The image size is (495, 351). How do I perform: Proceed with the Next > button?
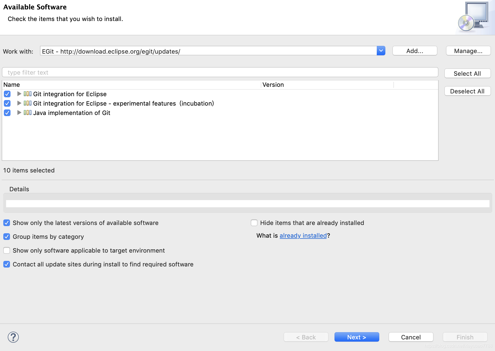pos(357,337)
